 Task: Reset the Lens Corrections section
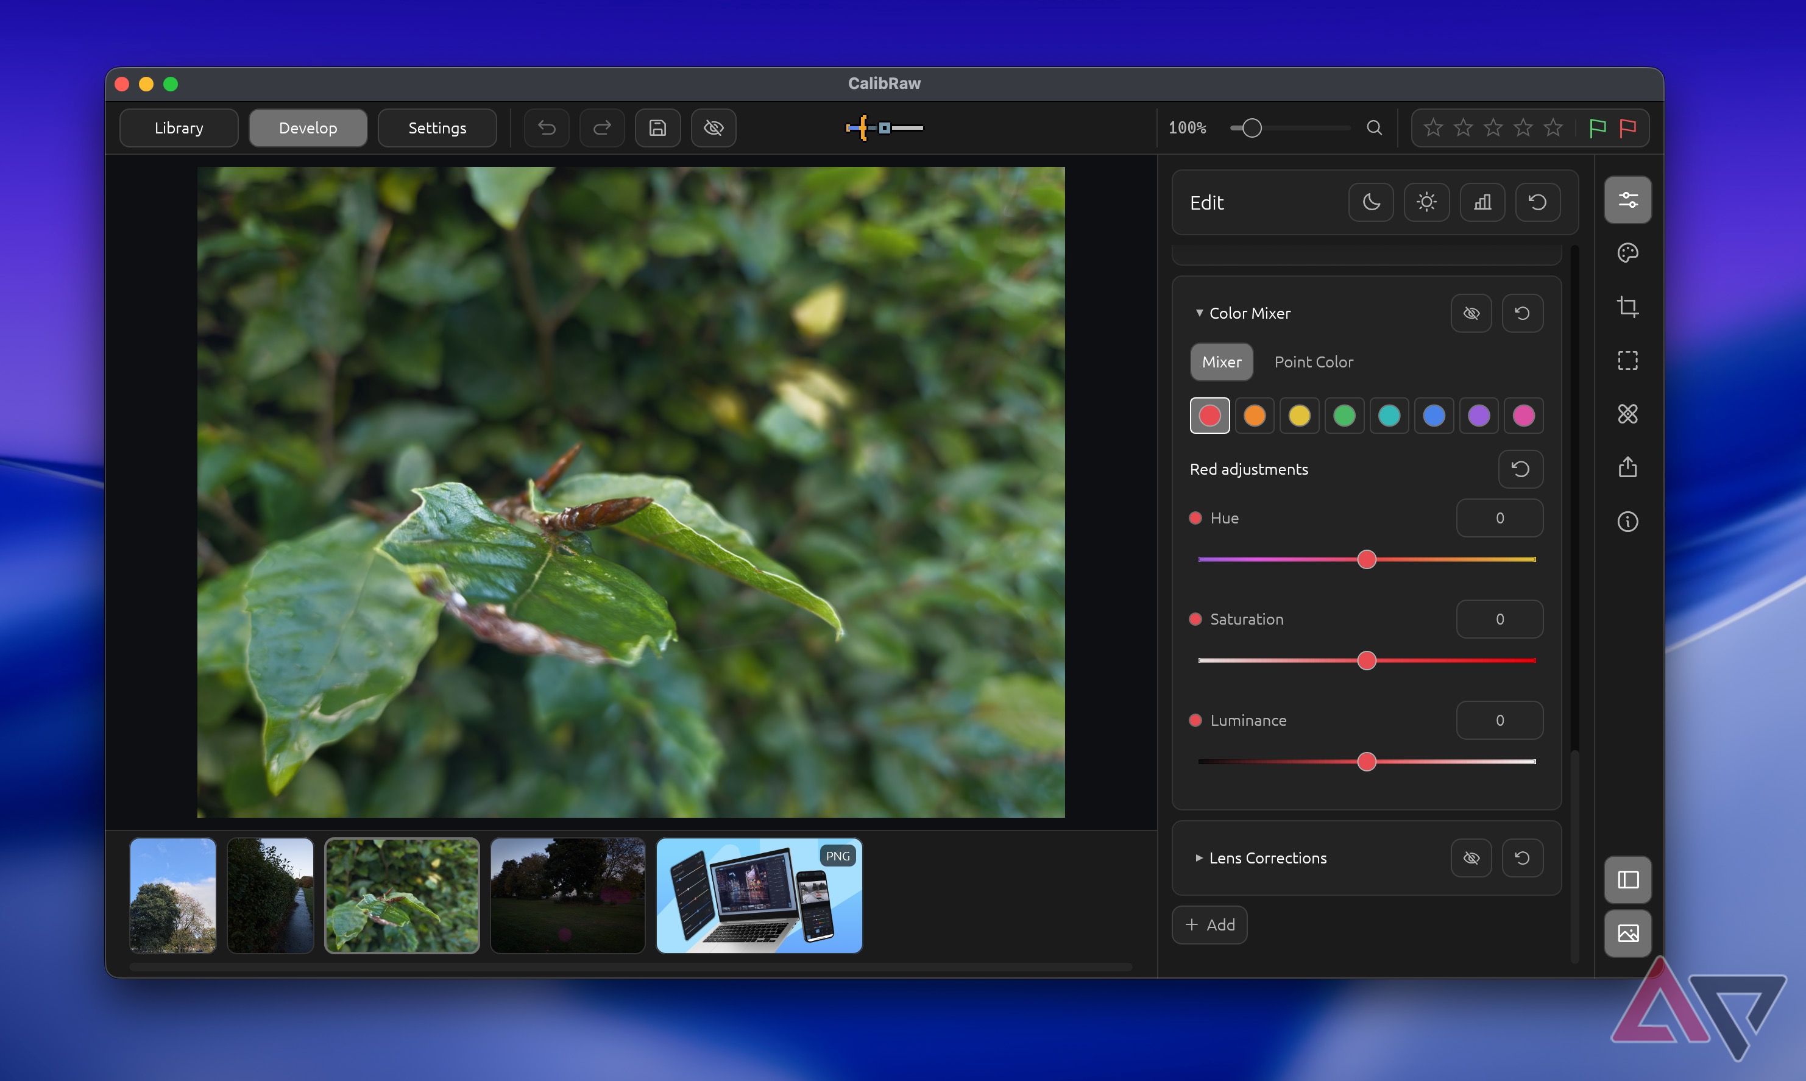(1522, 858)
